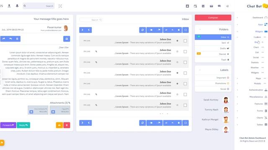This screenshot has height=150, width=268.
Task: Open the Sent folder
Action: point(213,42)
